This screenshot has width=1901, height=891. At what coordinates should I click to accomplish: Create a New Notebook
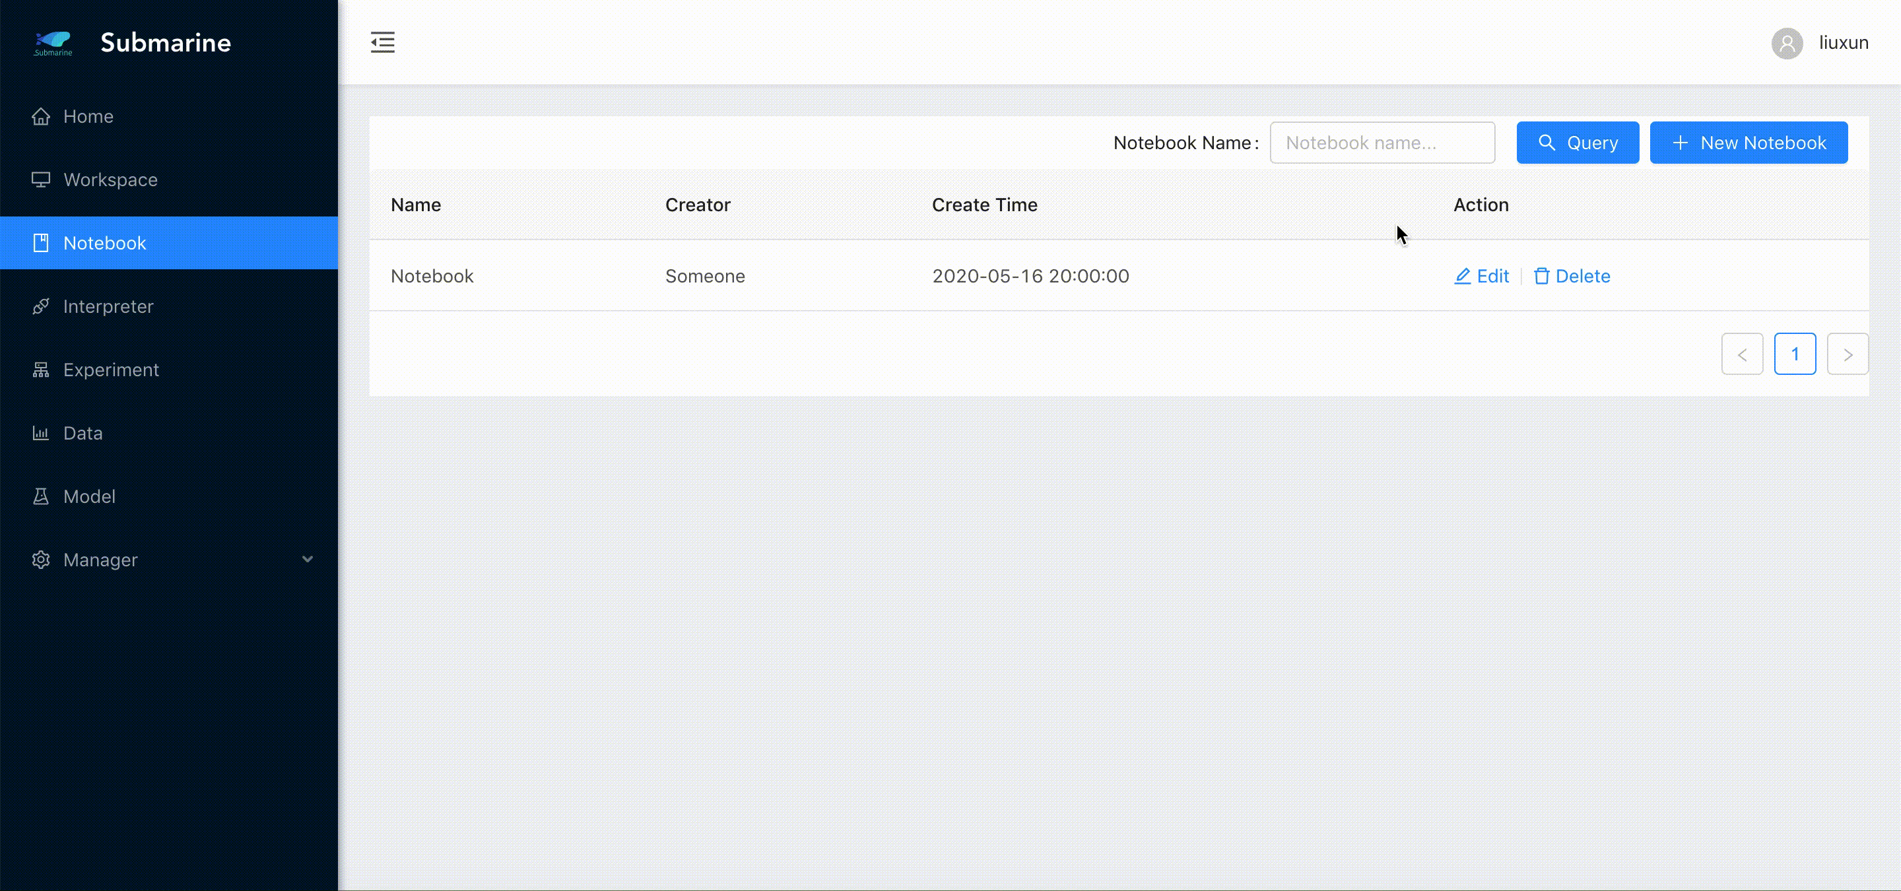[x=1749, y=143]
